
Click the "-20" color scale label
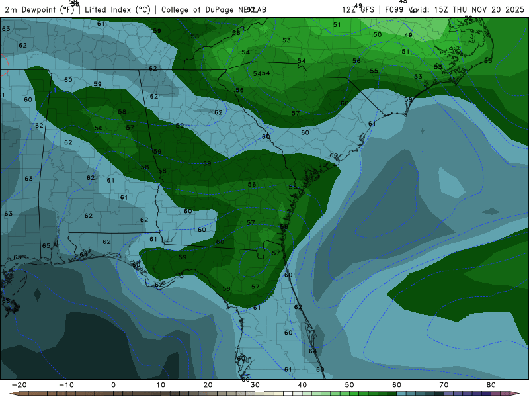tap(19, 385)
